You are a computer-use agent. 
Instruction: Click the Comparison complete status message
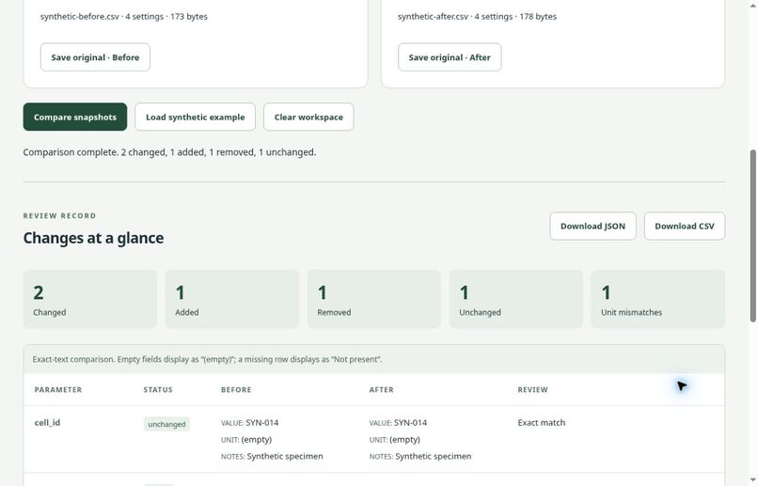[169, 152]
